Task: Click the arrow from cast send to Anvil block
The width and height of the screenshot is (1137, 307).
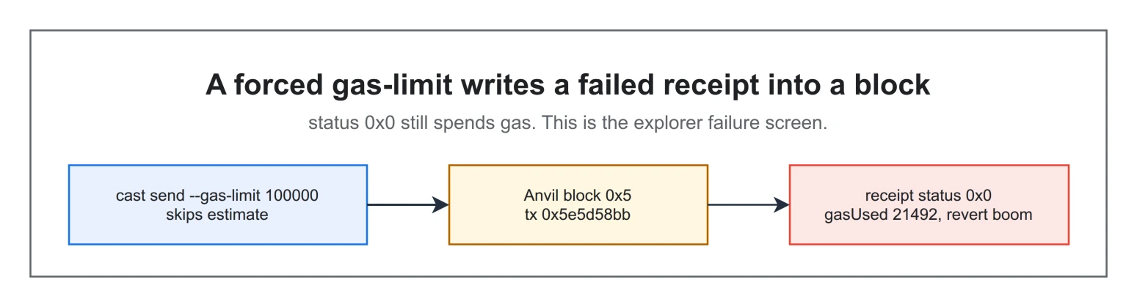Action: (x=407, y=204)
